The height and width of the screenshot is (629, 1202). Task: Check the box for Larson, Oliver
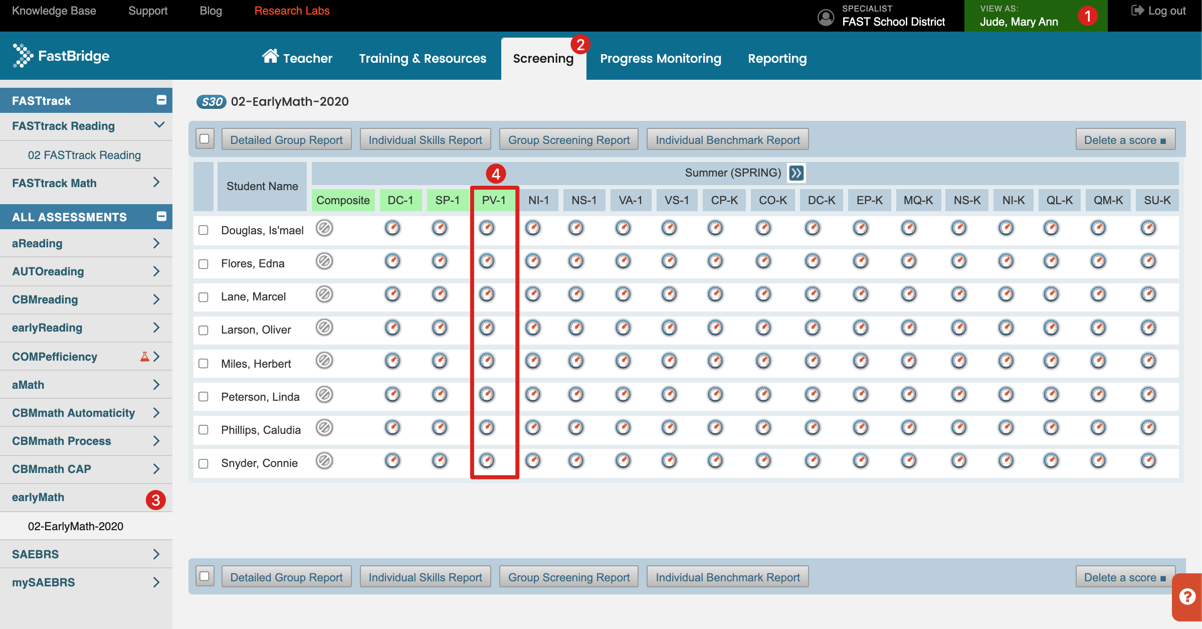[204, 330]
